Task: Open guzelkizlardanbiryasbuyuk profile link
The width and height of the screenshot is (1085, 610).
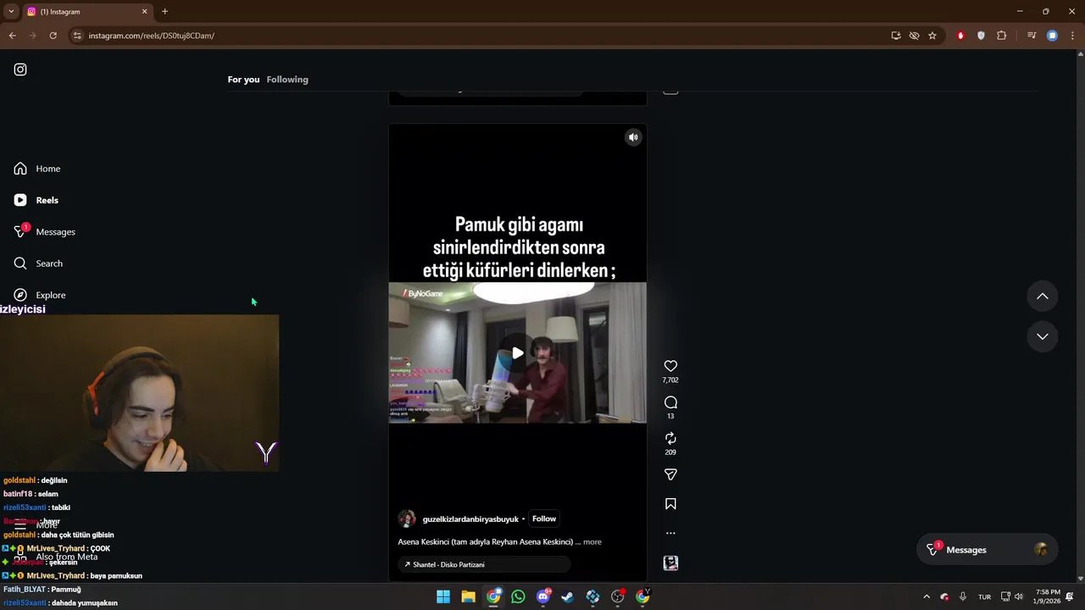Action: pyautogui.click(x=470, y=519)
